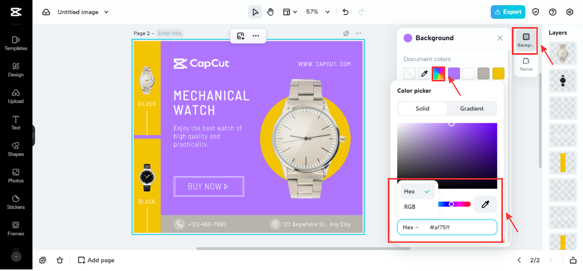The image size is (583, 271).
Task: Activate the color picker eyedropper button
Action: 486,205
